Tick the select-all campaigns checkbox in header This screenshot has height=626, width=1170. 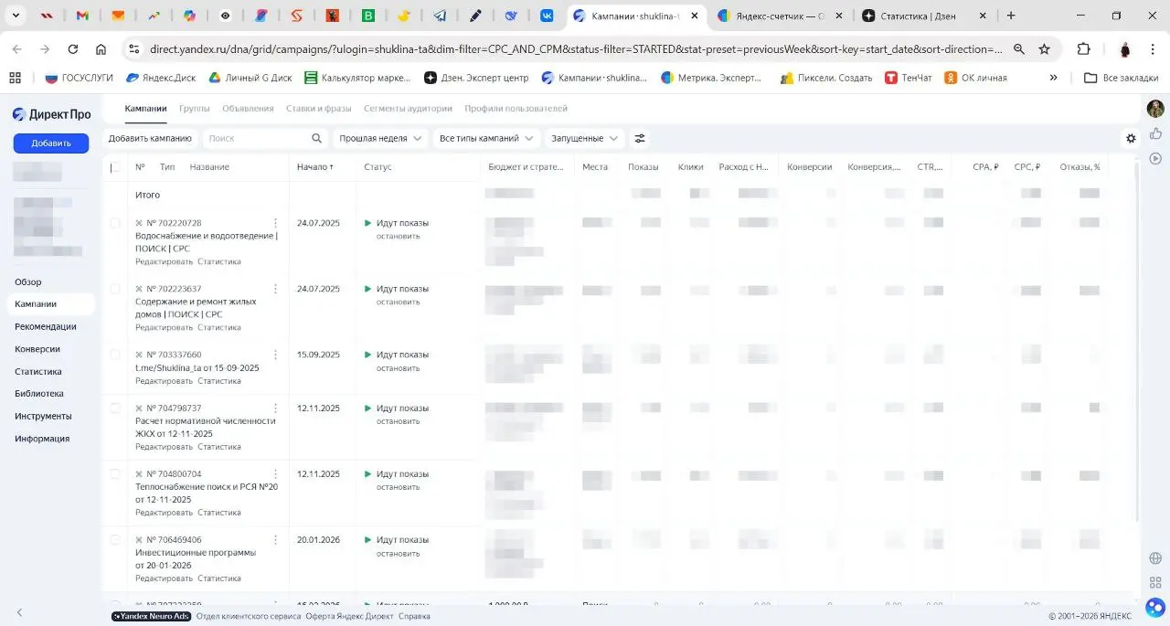tap(115, 167)
